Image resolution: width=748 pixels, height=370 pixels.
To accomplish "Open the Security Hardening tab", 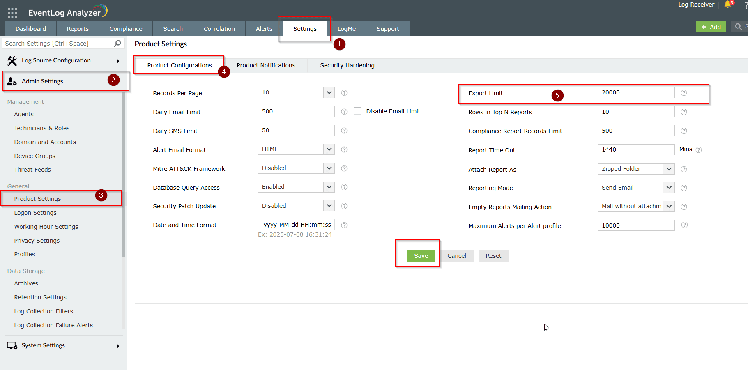I will point(347,65).
